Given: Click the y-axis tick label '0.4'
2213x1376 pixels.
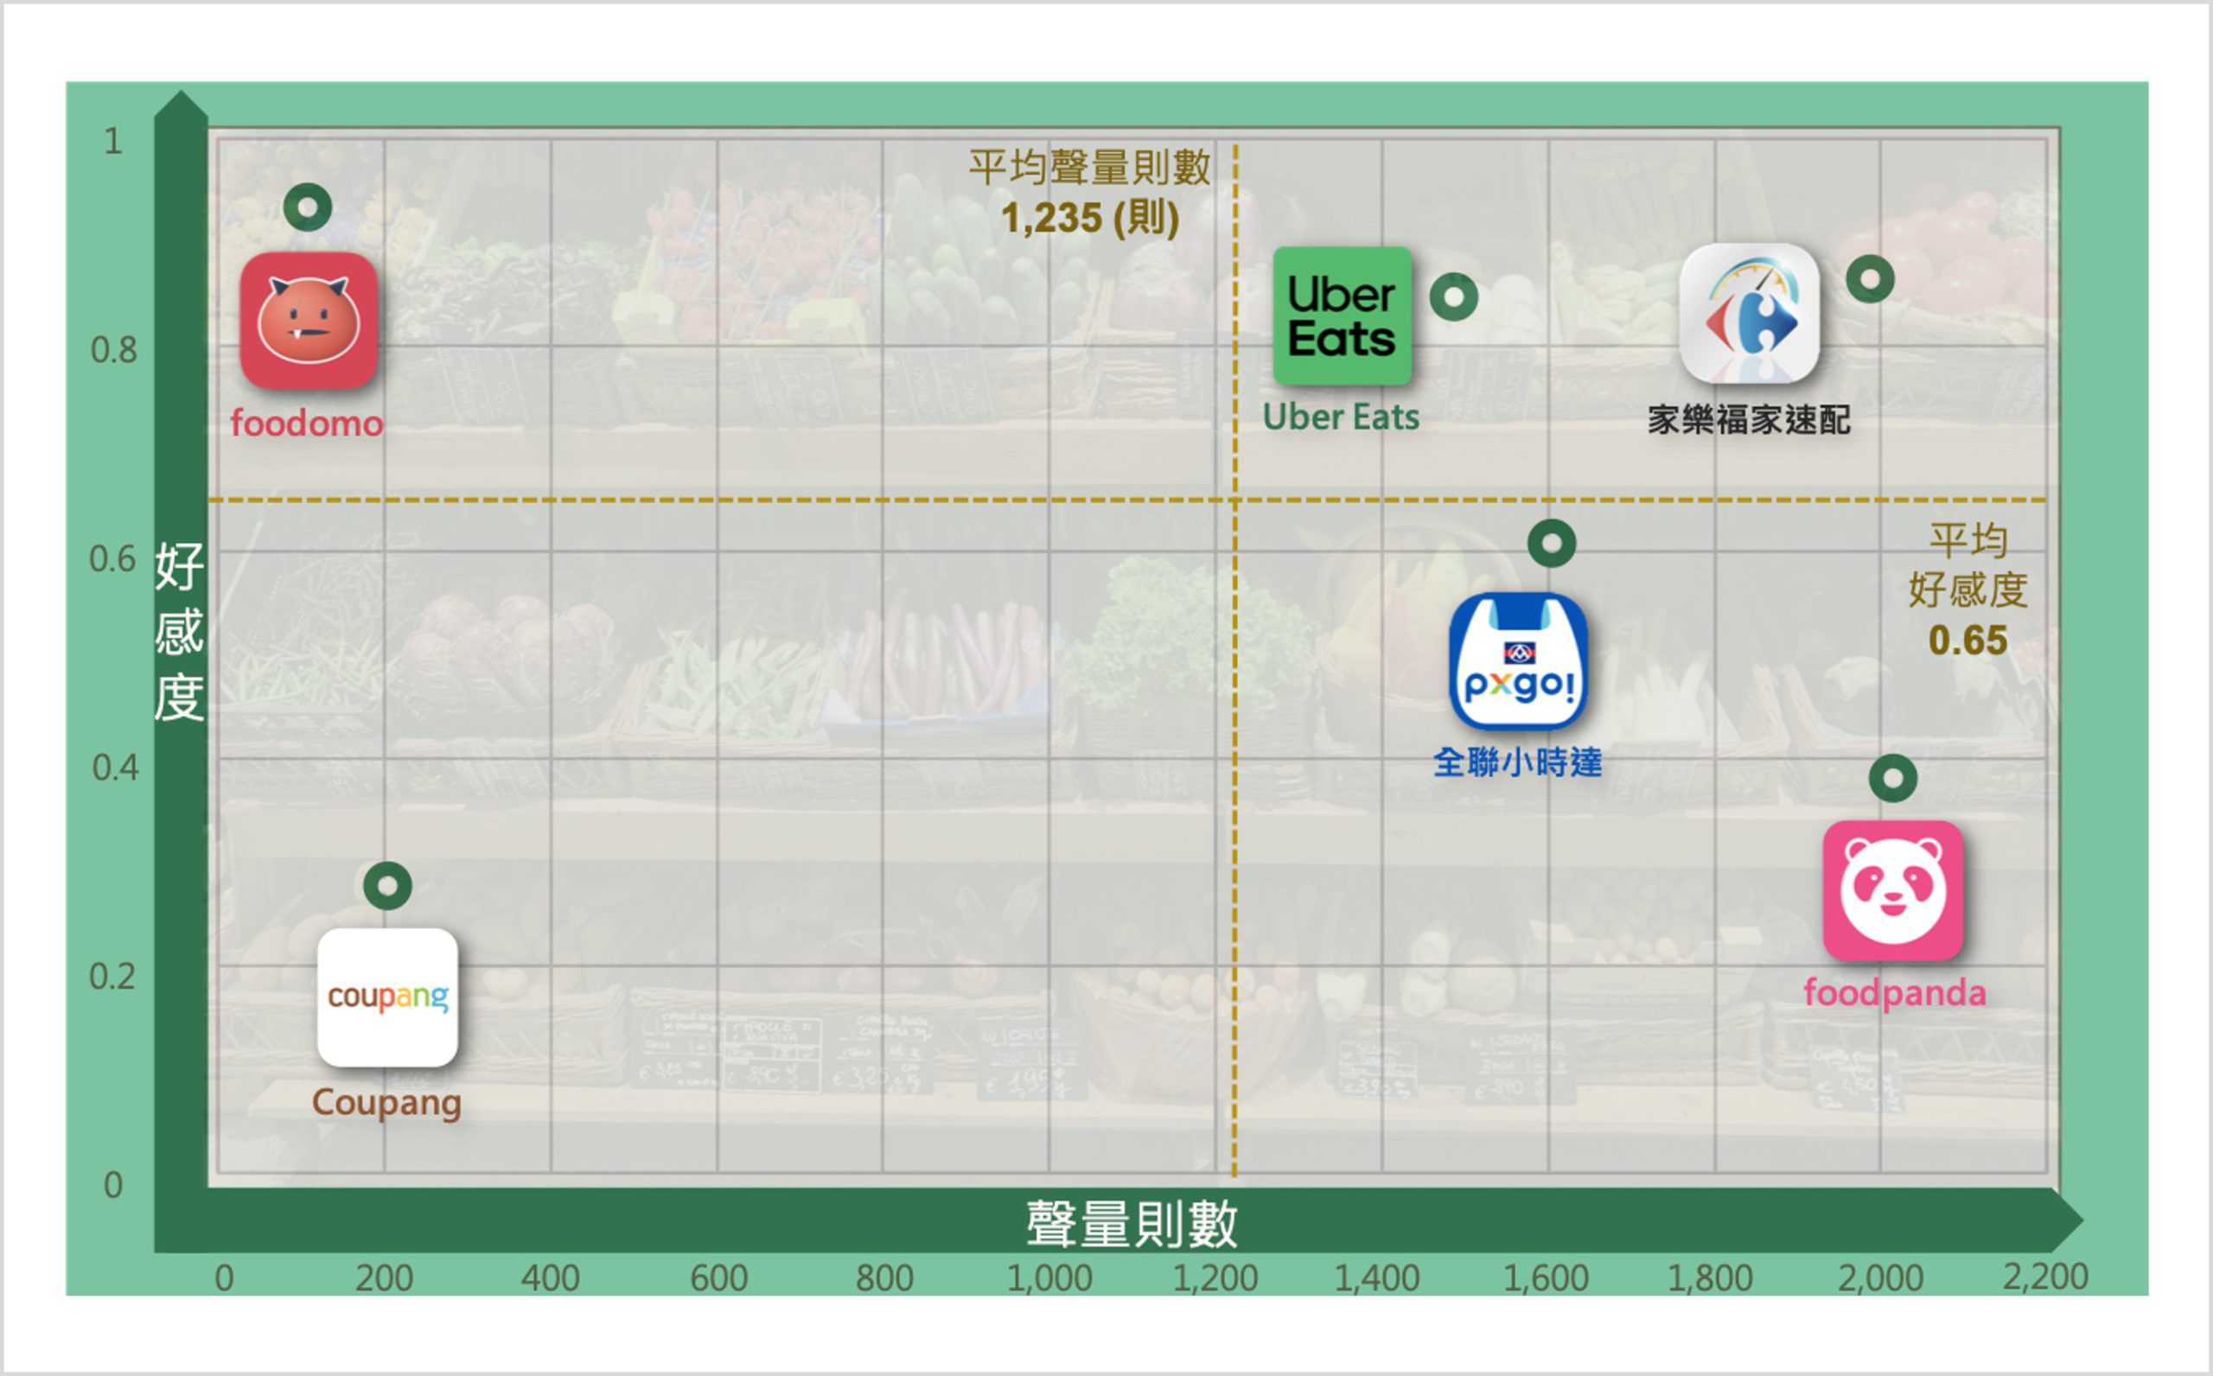Looking at the screenshot, I should tap(115, 768).
